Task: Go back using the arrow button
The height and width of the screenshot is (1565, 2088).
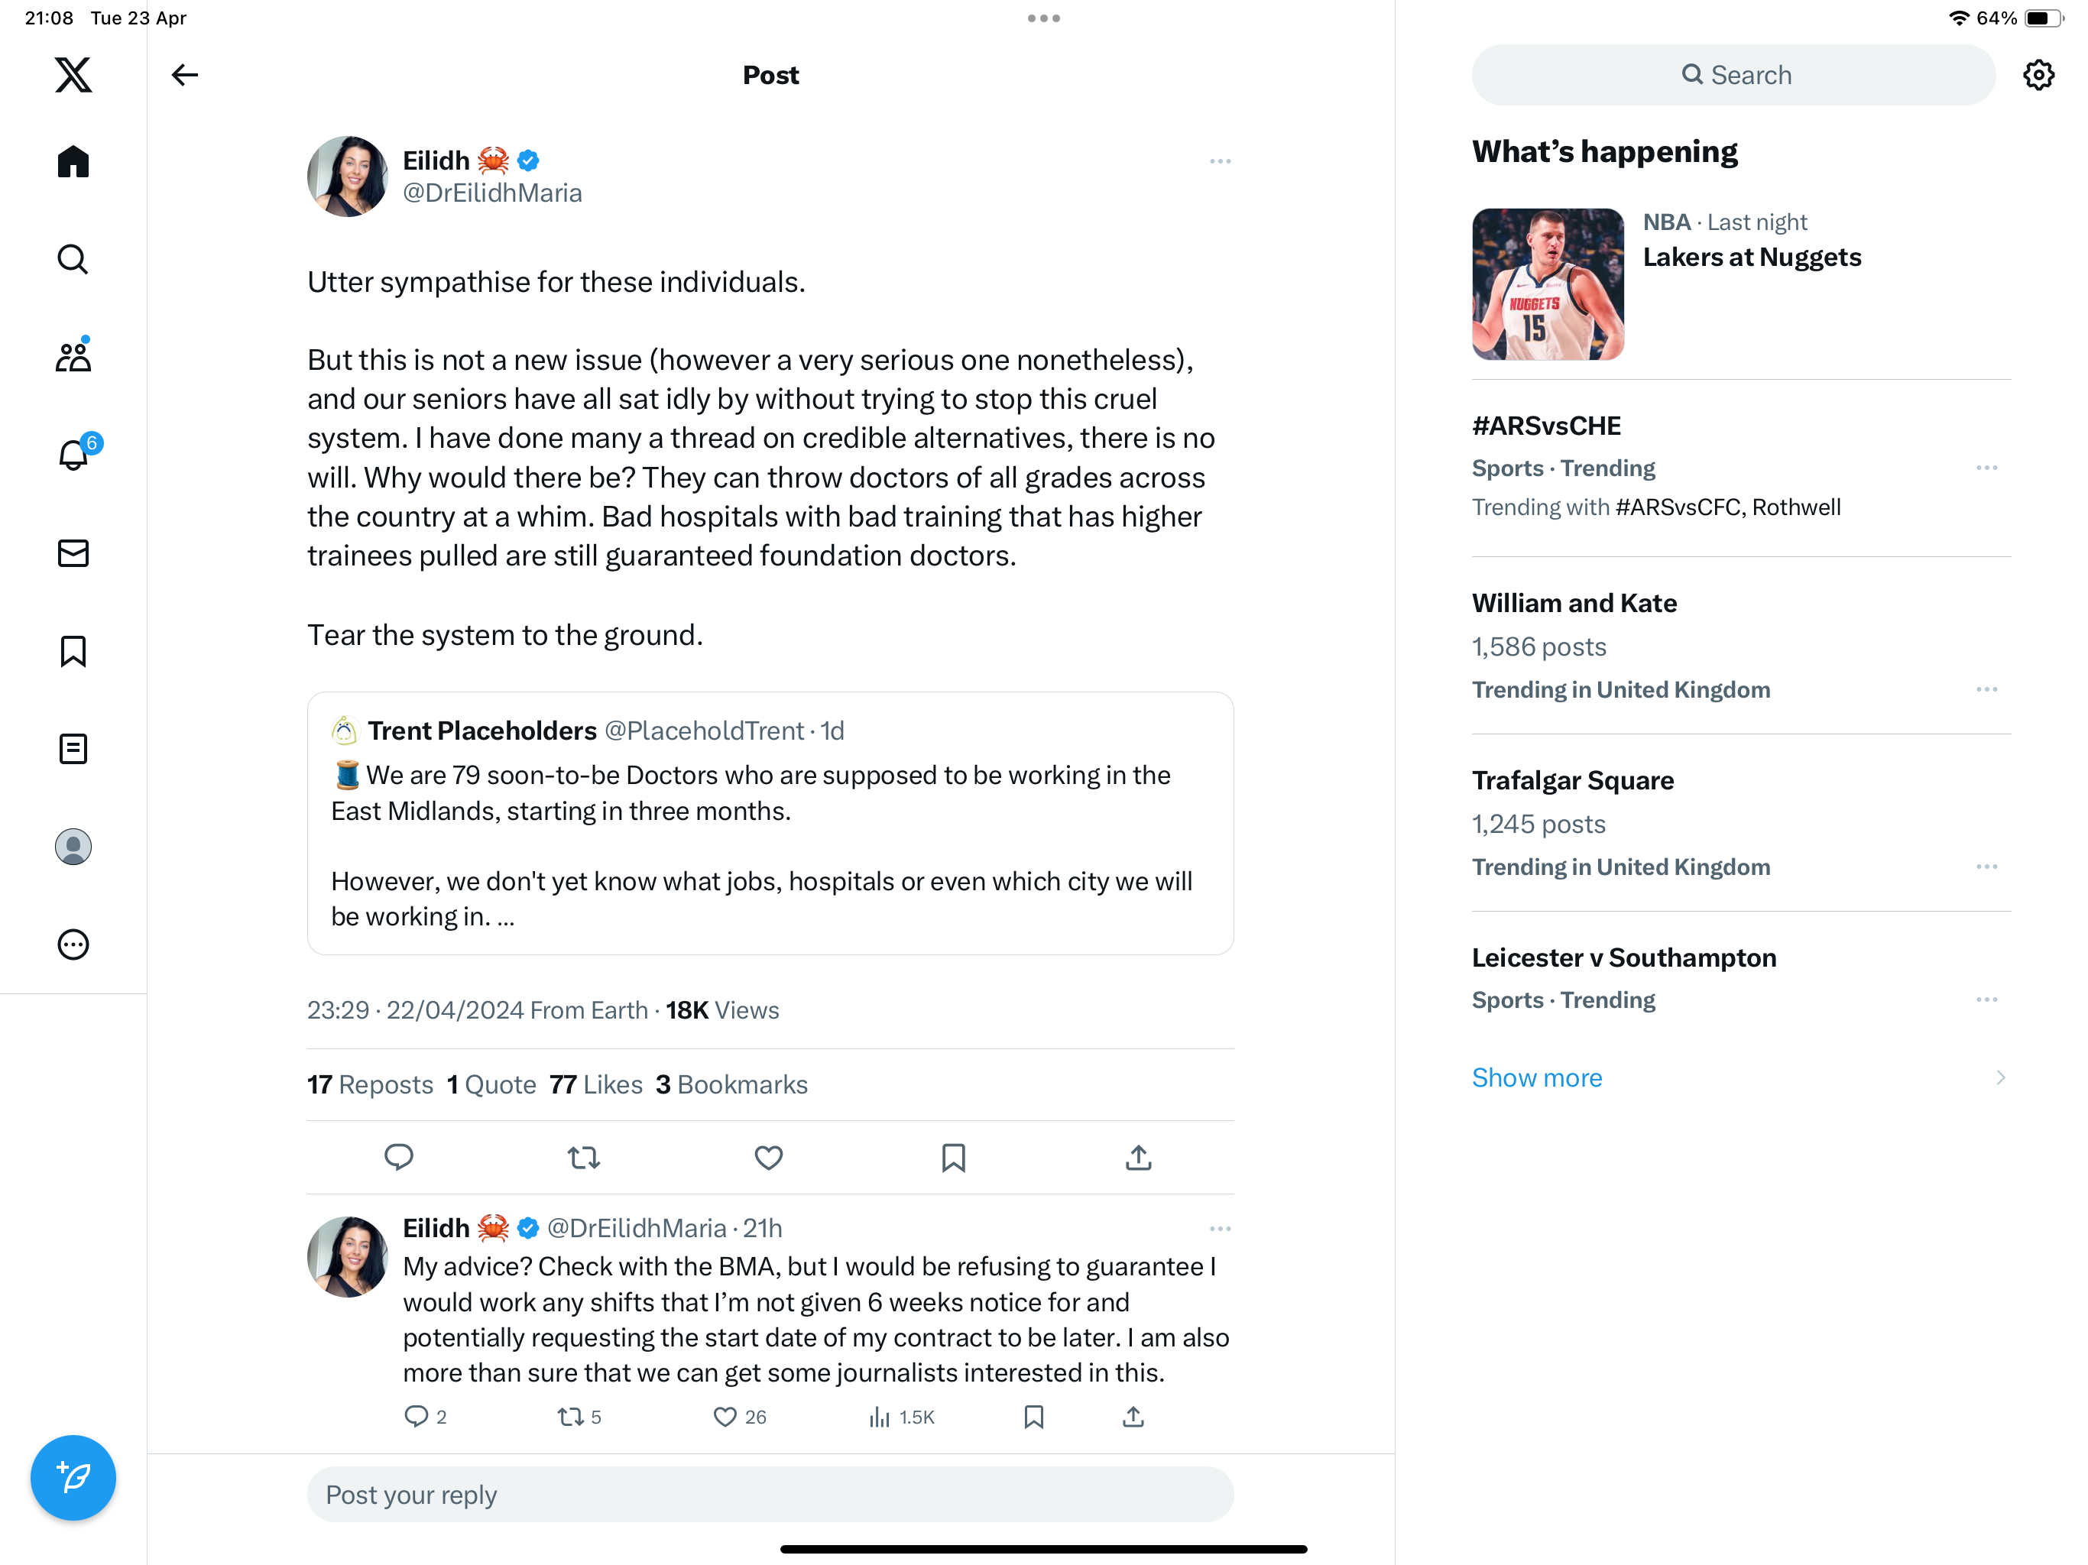Action: (184, 75)
